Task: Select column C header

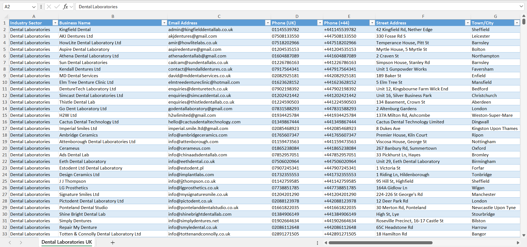Action: [219, 16]
